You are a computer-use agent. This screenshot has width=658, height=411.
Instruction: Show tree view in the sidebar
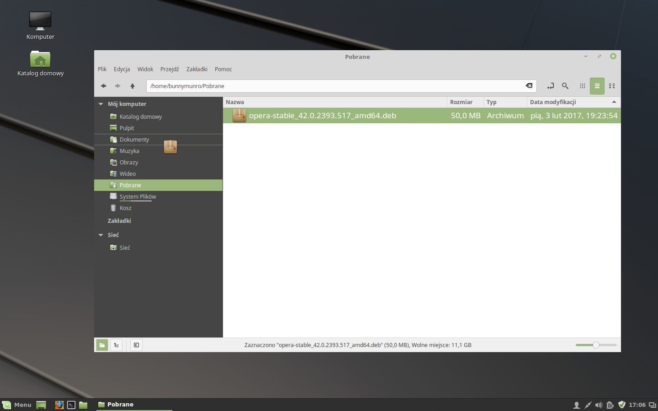(x=117, y=345)
